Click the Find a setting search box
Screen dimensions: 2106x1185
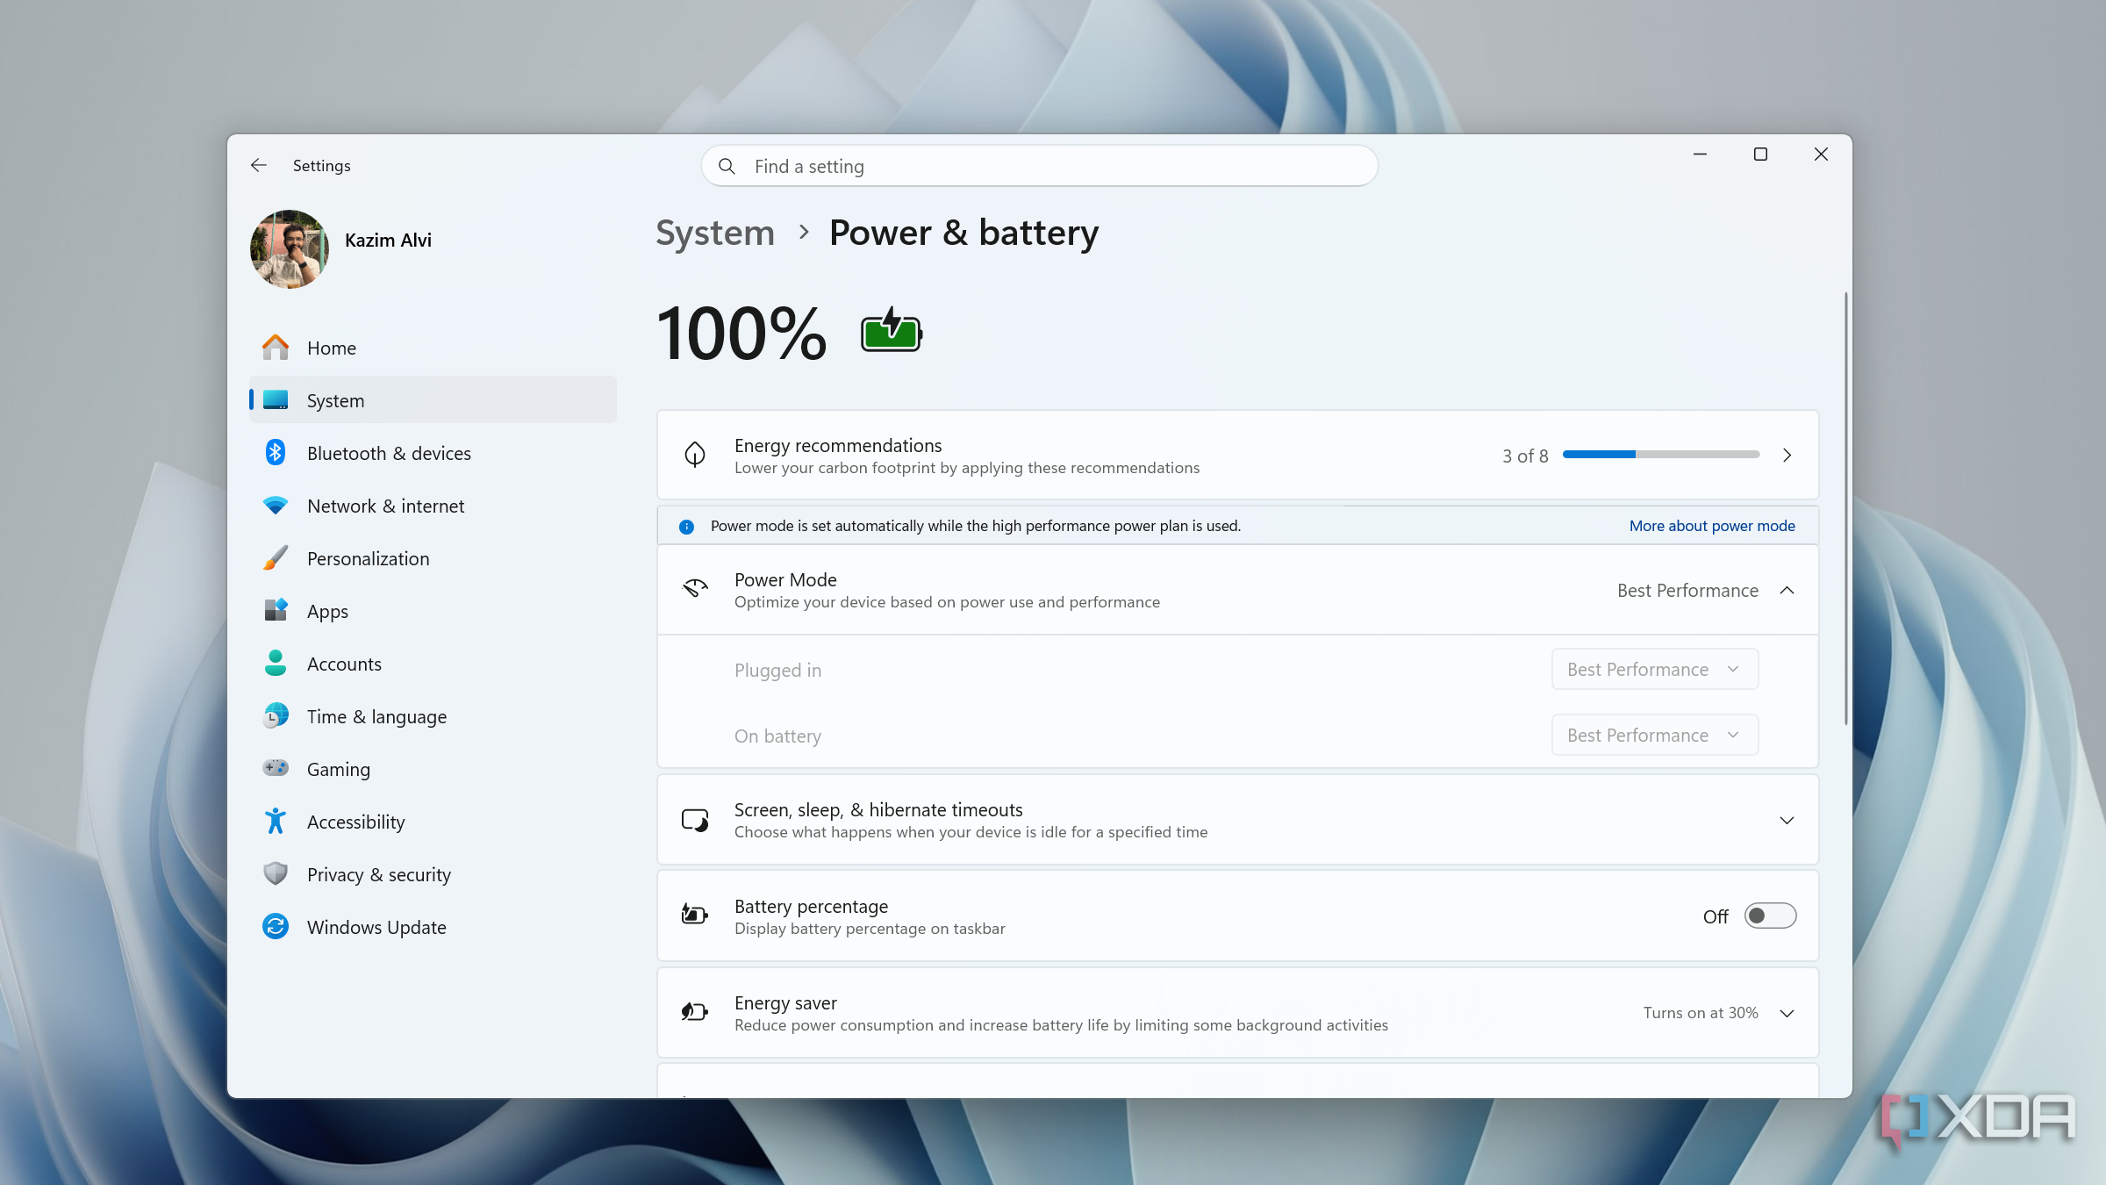click(x=1039, y=166)
